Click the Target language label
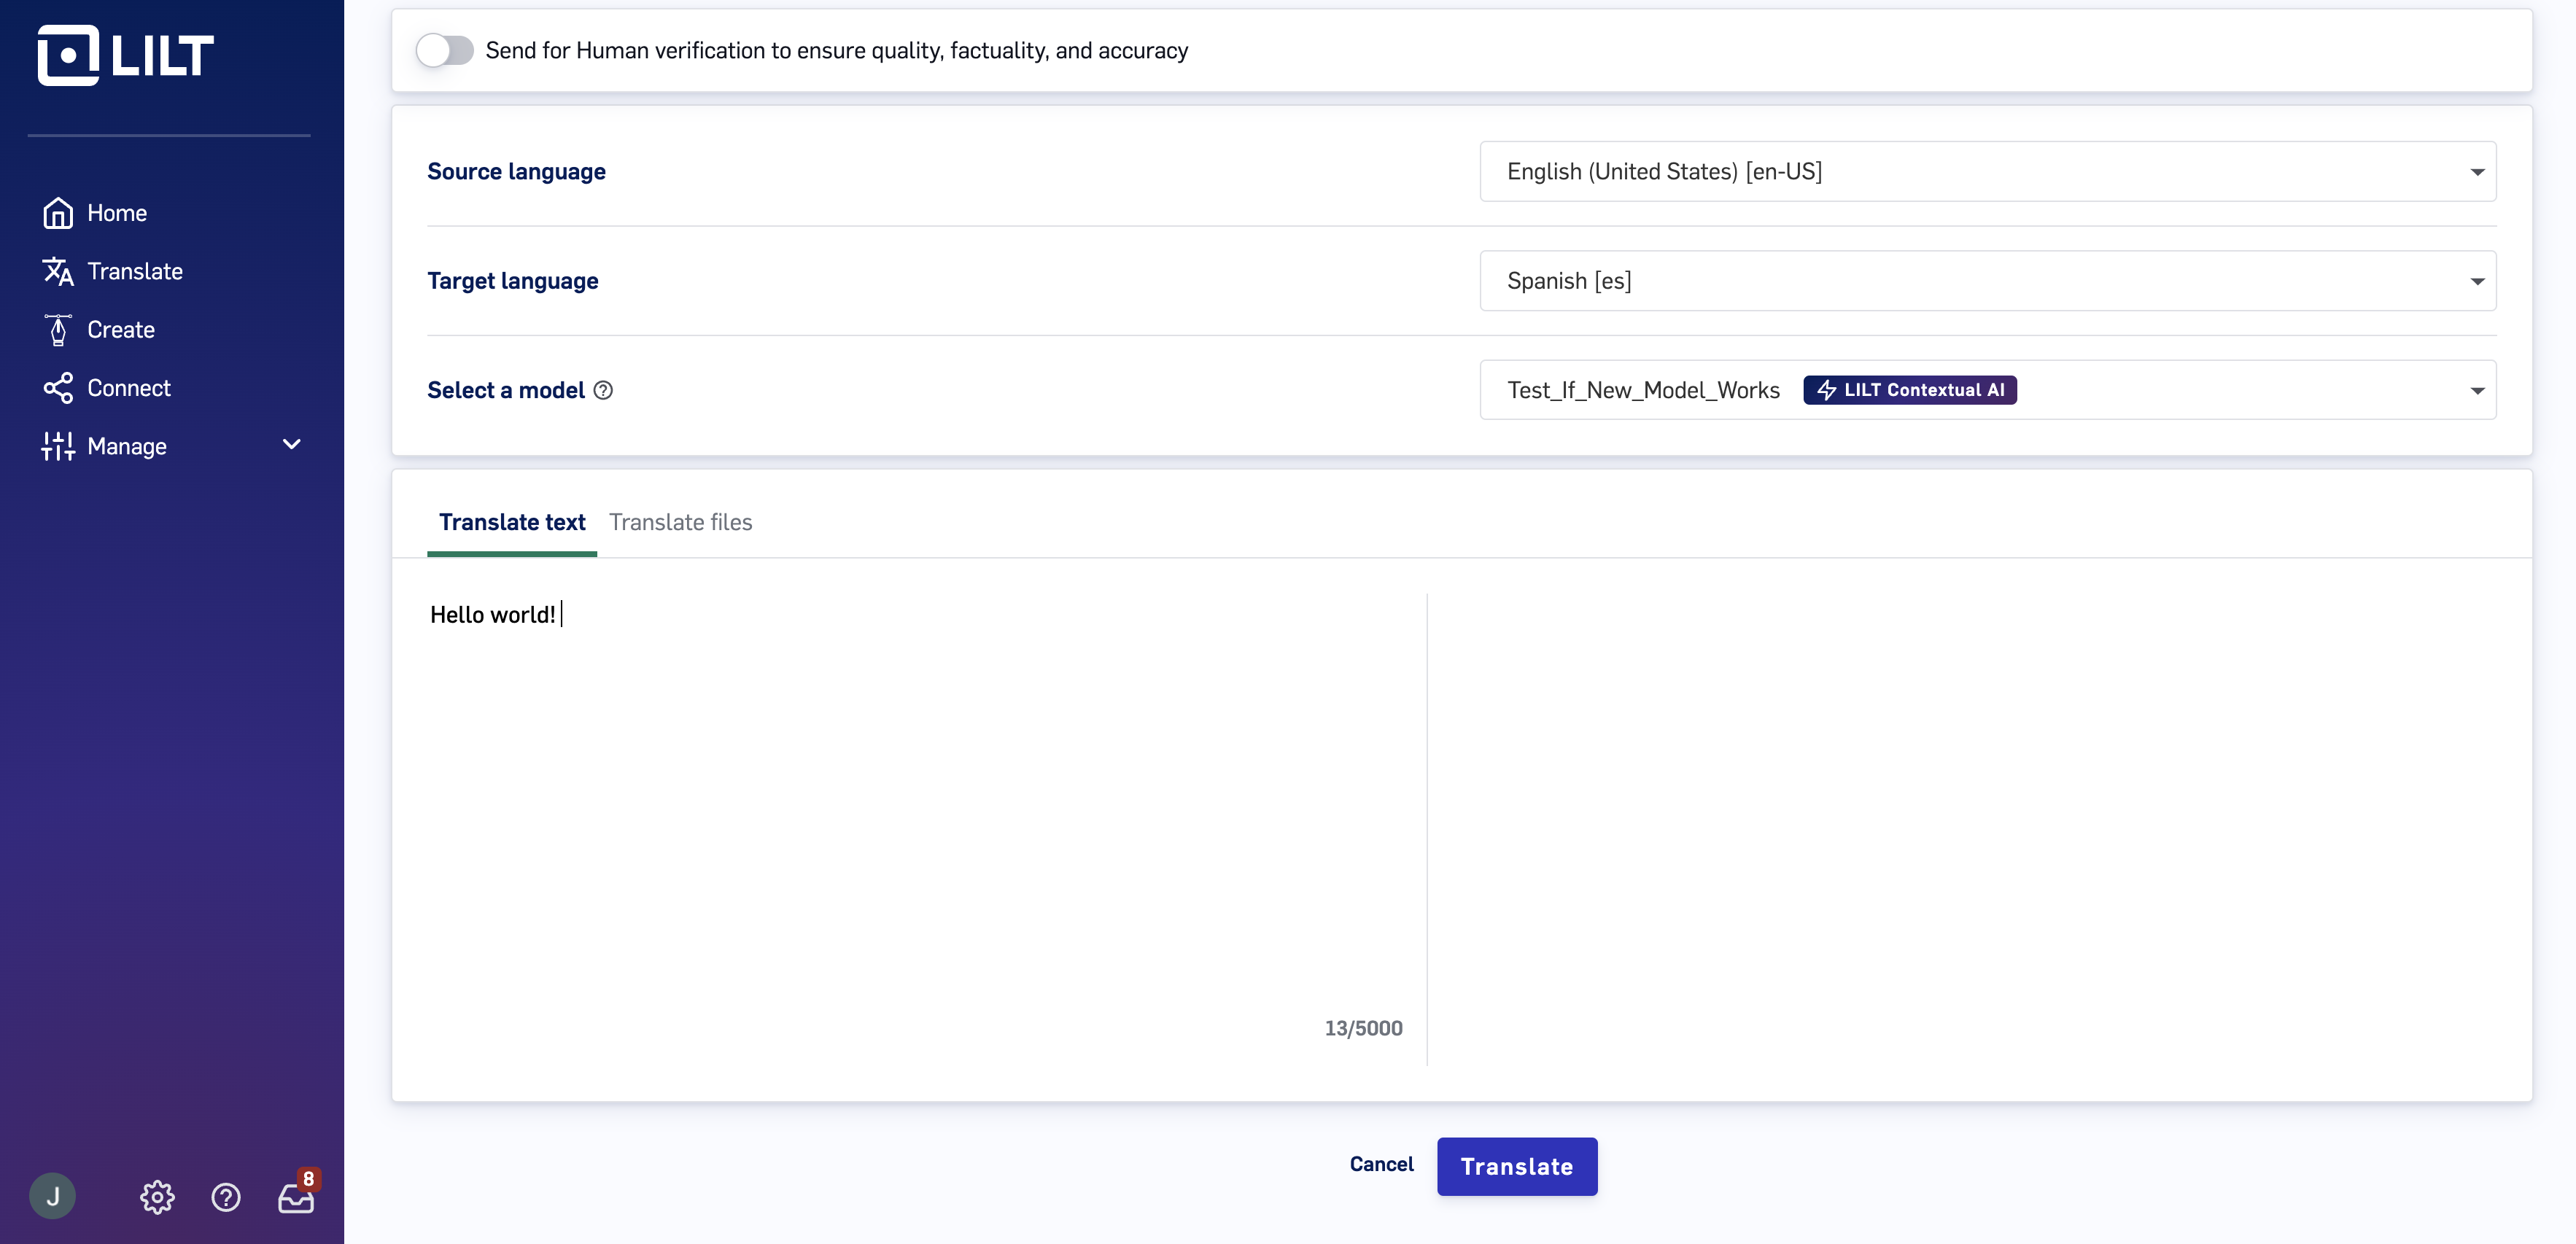This screenshot has height=1244, width=2576. tap(513, 281)
